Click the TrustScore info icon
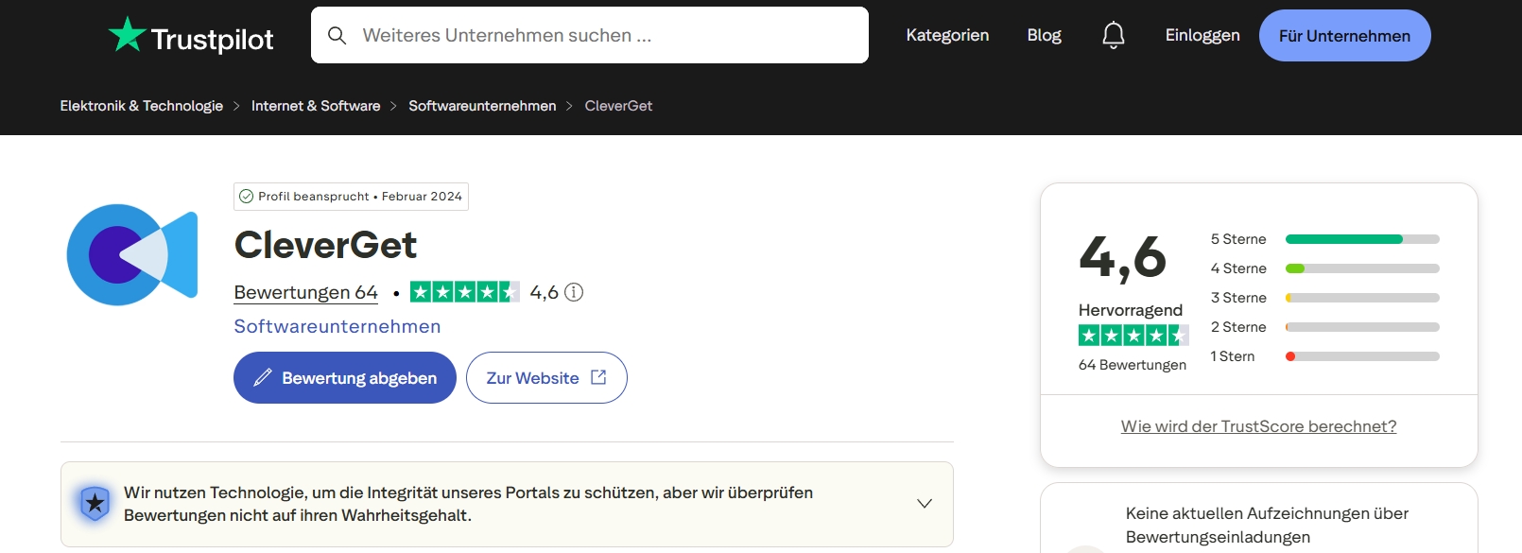The image size is (1522, 553). tap(574, 292)
